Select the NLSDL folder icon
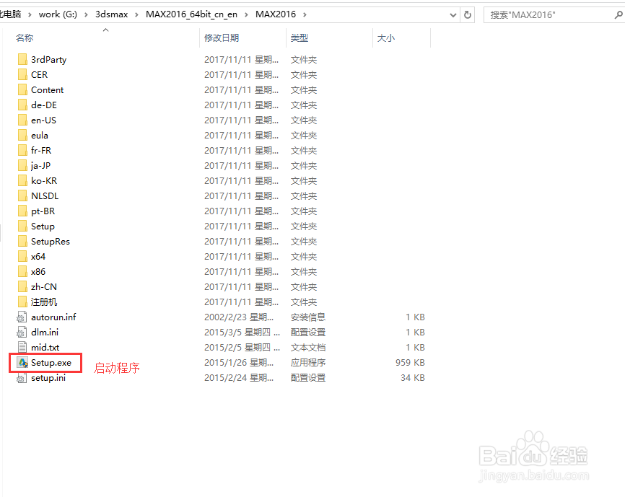The width and height of the screenshot is (625, 497). (x=22, y=195)
